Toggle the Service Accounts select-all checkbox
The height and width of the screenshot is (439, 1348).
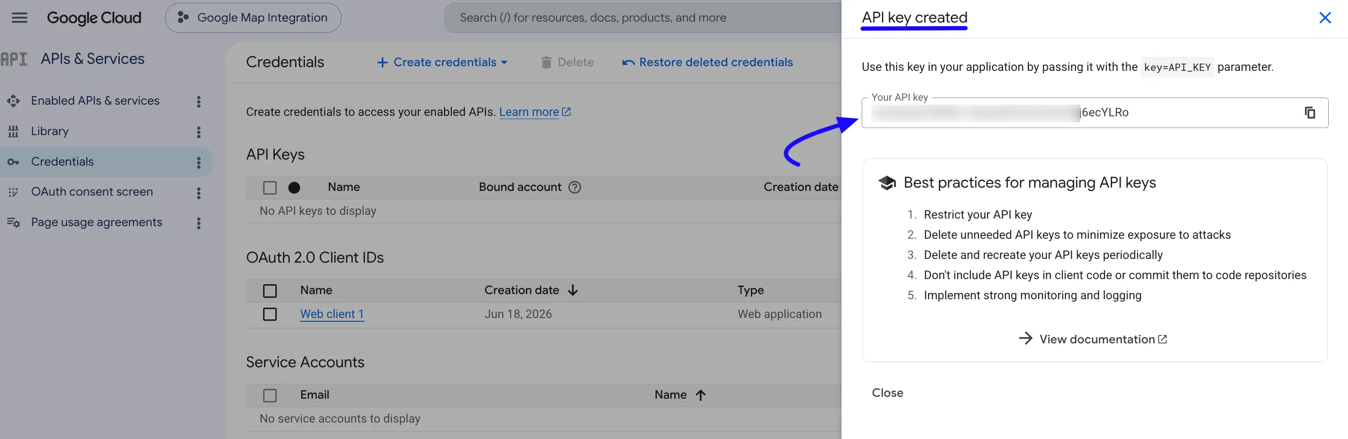[x=270, y=395]
